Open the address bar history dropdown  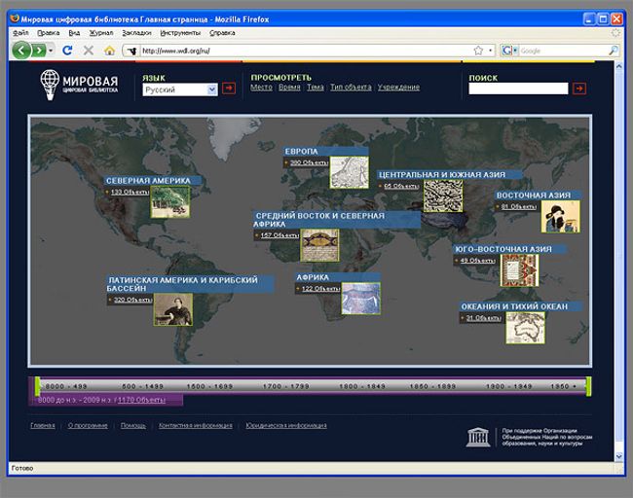click(490, 51)
